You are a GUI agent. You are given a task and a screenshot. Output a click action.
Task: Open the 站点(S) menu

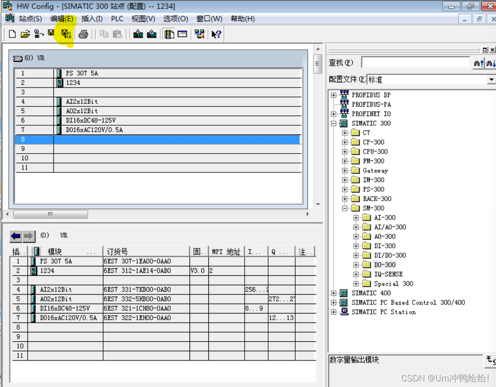coord(30,19)
